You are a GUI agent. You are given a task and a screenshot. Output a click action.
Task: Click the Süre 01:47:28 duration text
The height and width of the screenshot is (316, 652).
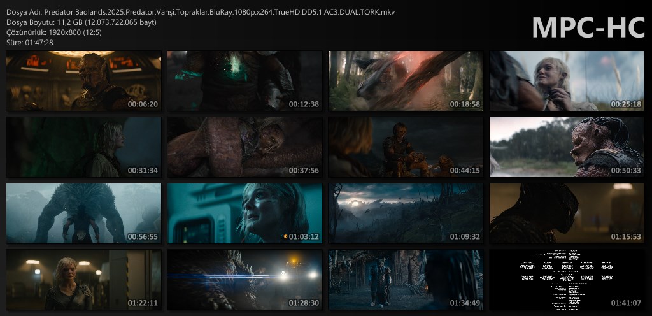(30, 43)
